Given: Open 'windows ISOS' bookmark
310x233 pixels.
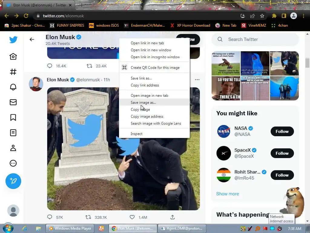Looking at the screenshot, I should click(104, 25).
